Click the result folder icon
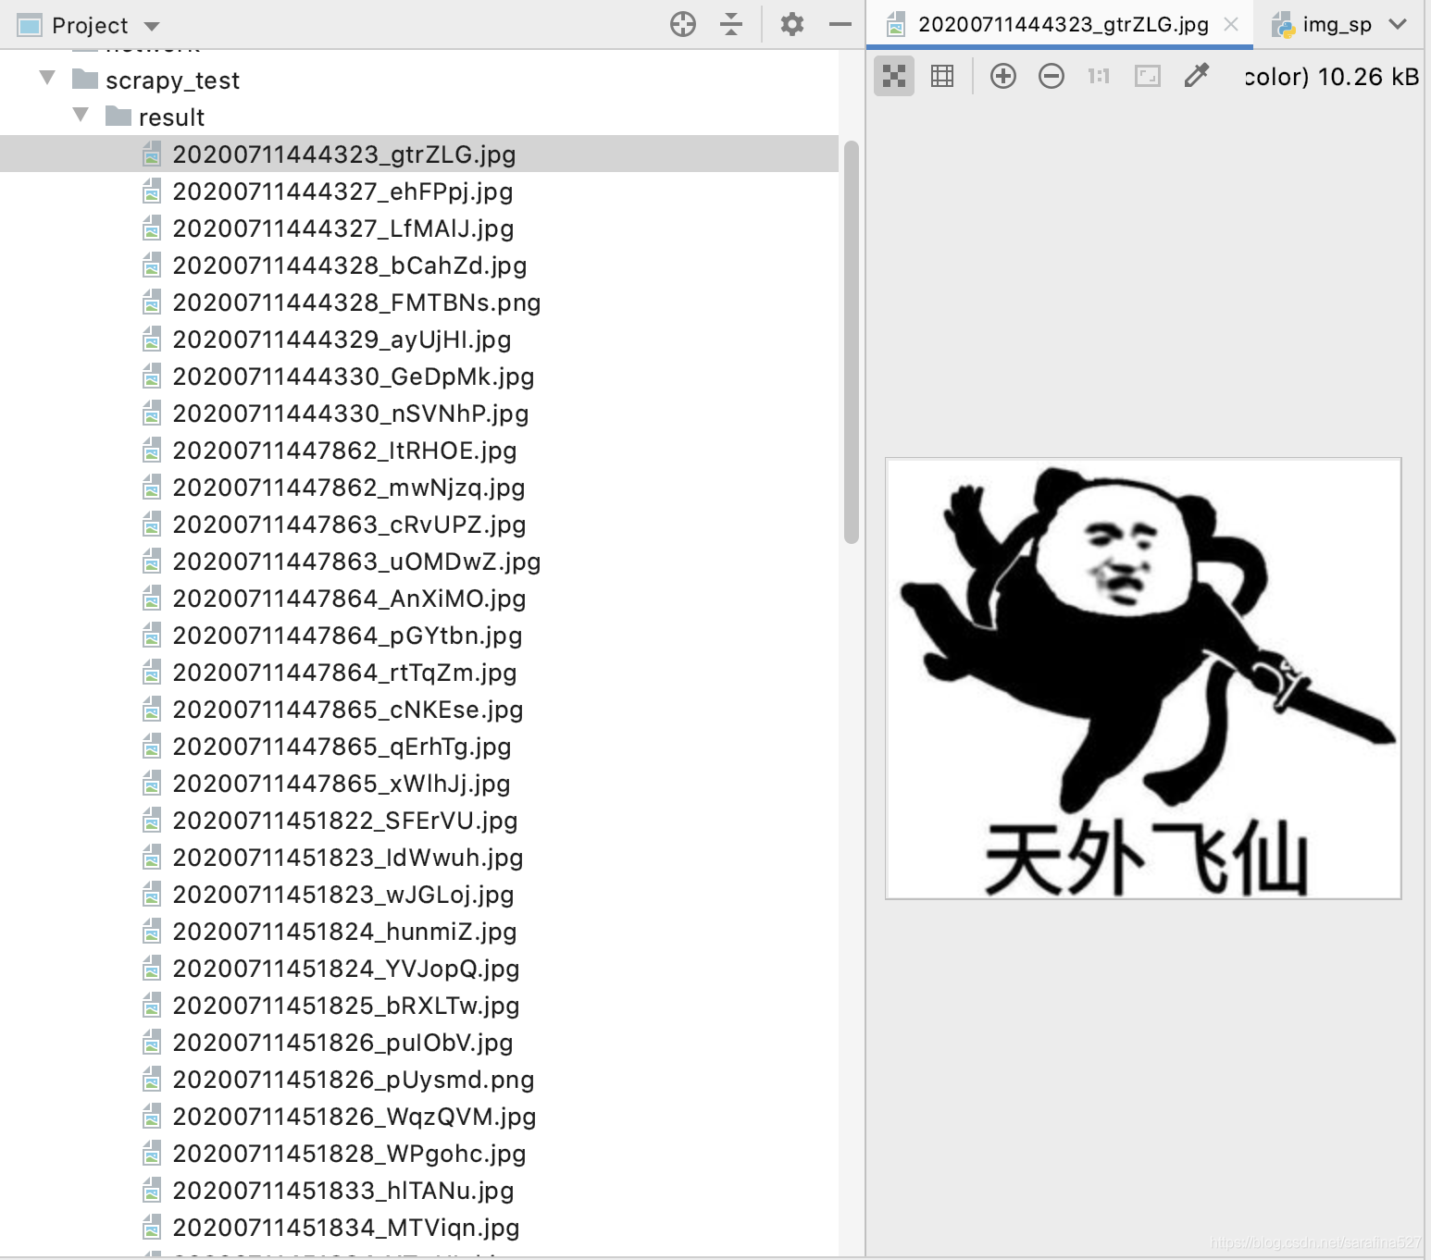The image size is (1431, 1260). [x=118, y=116]
